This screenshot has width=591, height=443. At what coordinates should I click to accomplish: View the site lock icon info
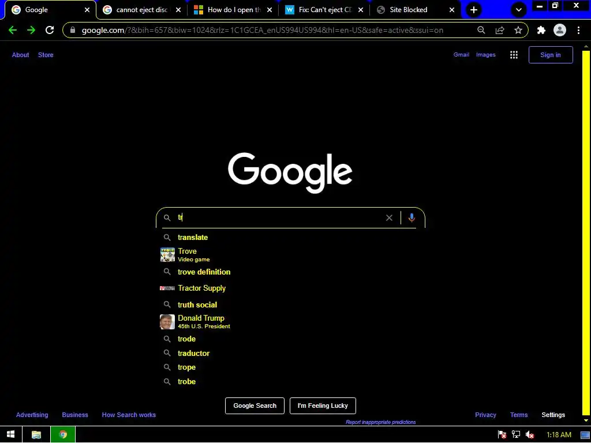point(73,30)
